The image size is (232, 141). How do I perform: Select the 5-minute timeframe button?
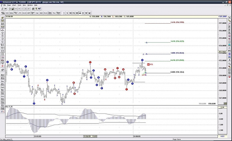(67, 13)
